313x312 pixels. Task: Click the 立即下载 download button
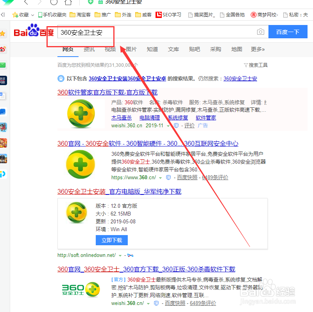point(112,240)
